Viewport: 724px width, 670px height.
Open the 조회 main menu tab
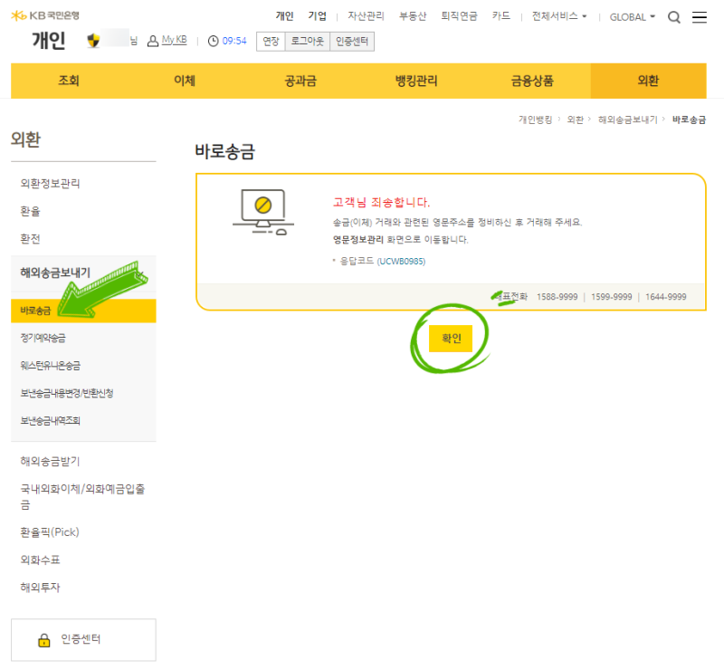pos(69,81)
